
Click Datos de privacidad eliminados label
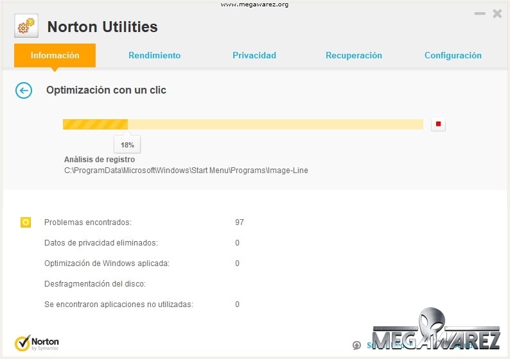[x=101, y=243]
